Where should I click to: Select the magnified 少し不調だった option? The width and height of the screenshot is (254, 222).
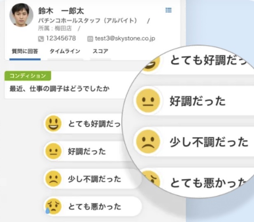point(194,142)
